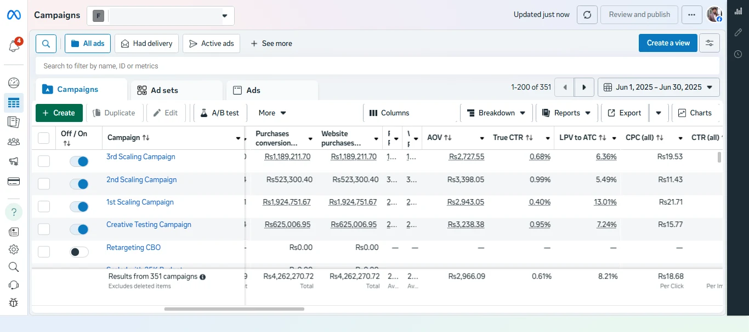Viewport: 749px width, 332px height.
Task: Open the Campaign column header dropdown arrow
Action: [238, 138]
